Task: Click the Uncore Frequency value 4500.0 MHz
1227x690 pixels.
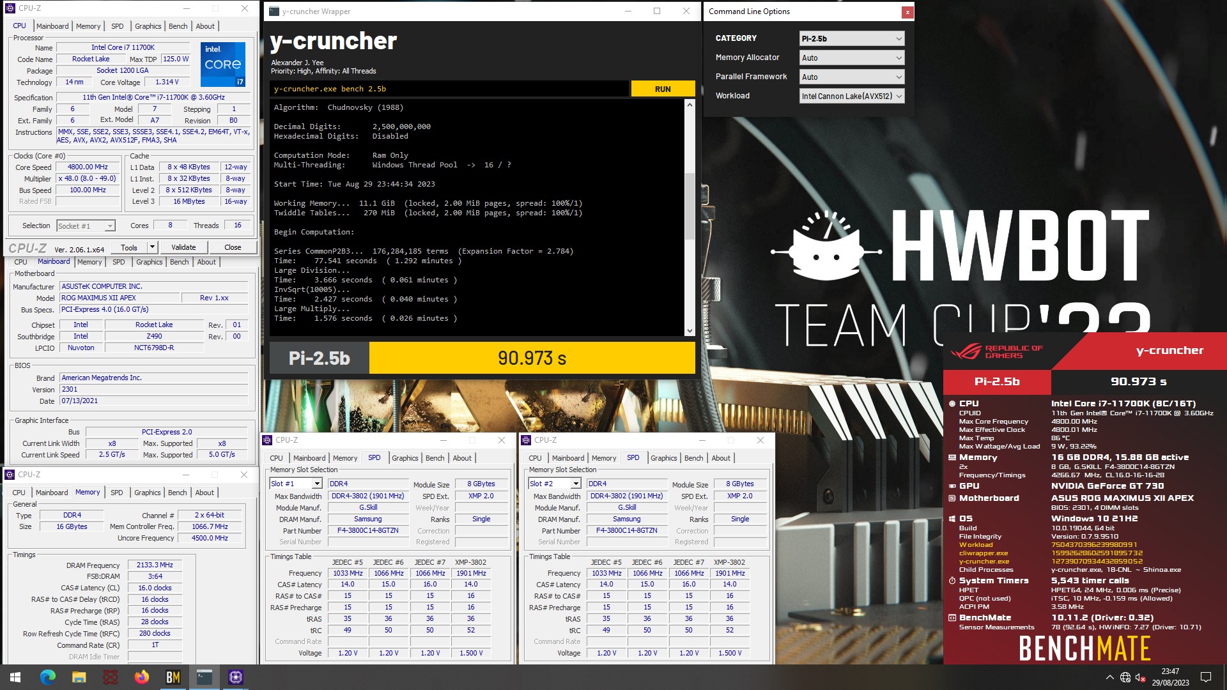Action: point(210,538)
